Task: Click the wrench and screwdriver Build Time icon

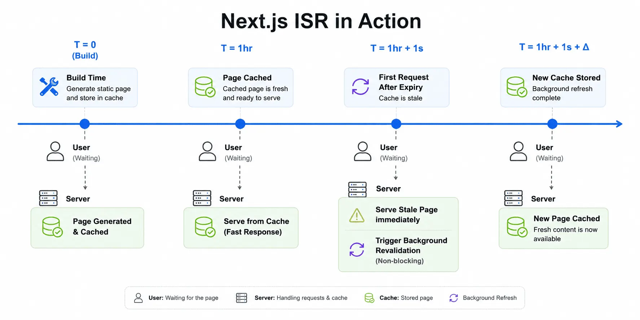Action: pos(49,87)
